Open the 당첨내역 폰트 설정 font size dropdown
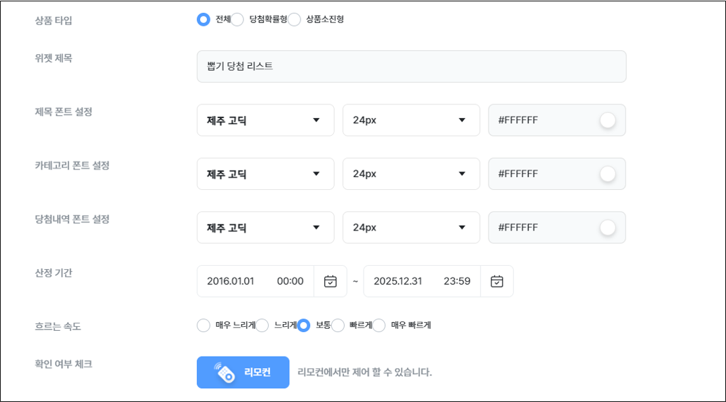The image size is (726, 402). pos(411,228)
